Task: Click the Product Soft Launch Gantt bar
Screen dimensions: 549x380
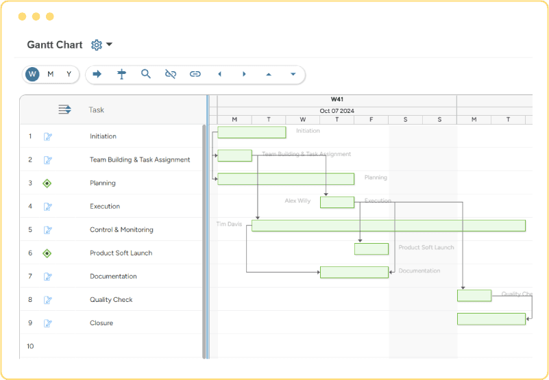Action: tap(371, 249)
